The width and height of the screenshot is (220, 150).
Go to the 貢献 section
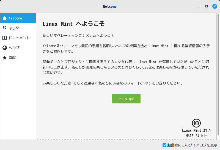[x=18, y=58]
